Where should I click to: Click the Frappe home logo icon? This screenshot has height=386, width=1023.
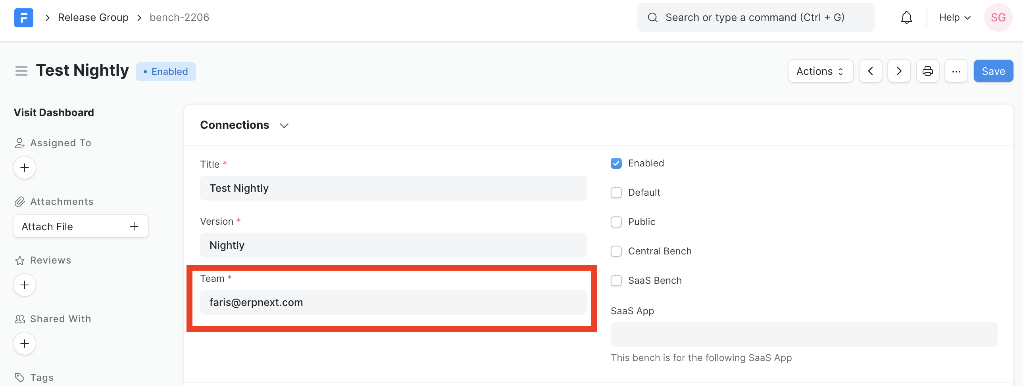click(23, 17)
